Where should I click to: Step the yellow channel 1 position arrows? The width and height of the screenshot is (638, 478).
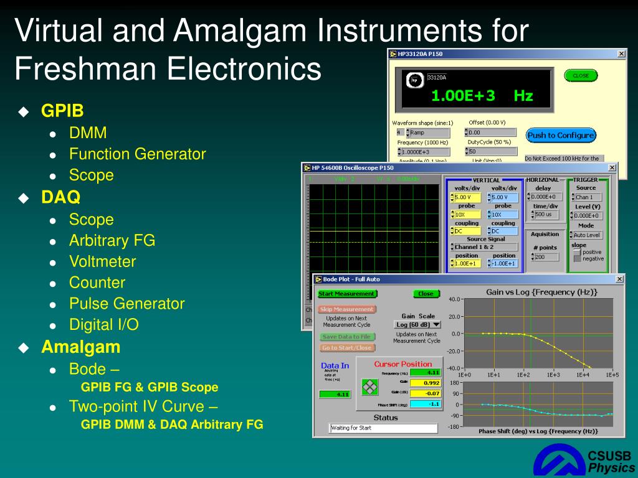point(452,263)
